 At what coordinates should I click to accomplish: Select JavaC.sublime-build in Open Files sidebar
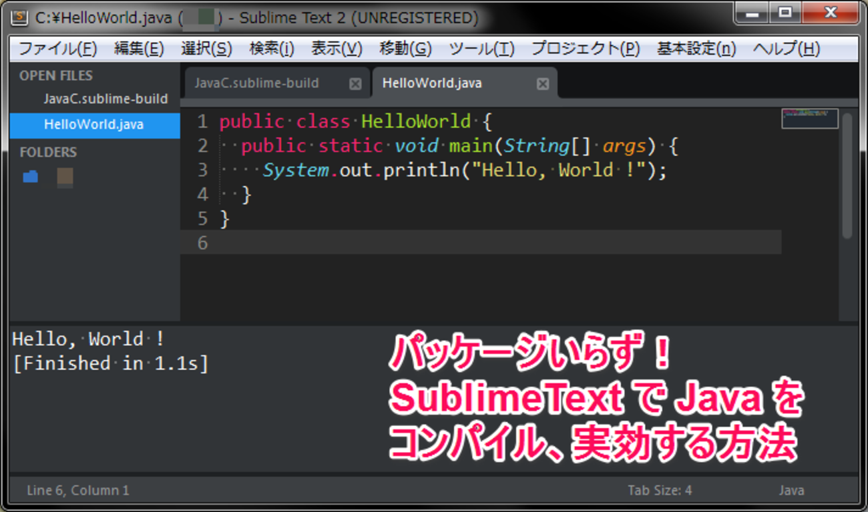pos(105,99)
